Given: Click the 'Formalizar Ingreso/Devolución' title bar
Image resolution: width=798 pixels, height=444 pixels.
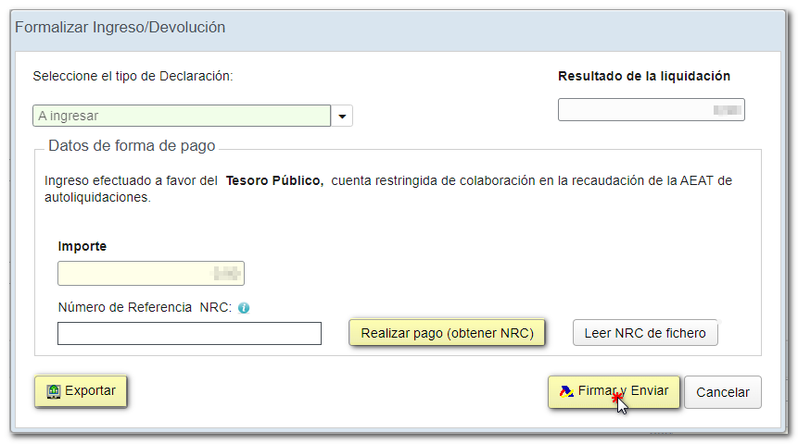Looking at the screenshot, I should coord(120,28).
